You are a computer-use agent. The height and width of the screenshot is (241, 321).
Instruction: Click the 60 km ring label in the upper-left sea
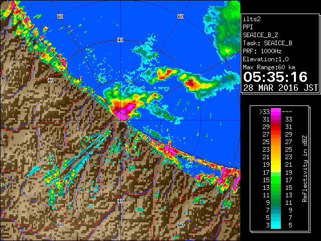pyautogui.click(x=60, y=16)
